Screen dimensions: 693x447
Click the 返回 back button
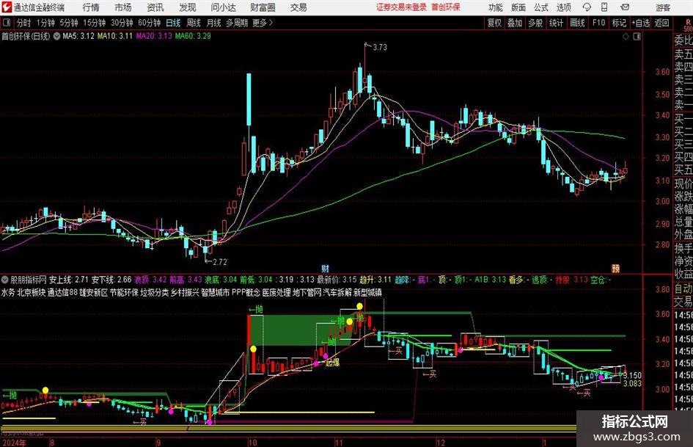(661, 23)
